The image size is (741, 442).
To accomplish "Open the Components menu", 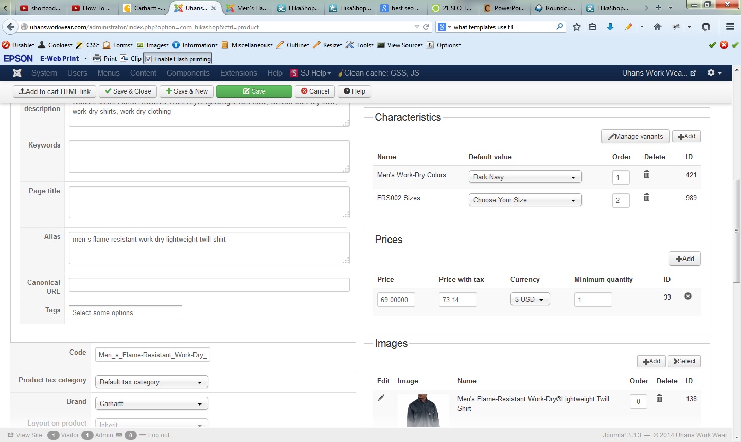I will [x=188, y=73].
